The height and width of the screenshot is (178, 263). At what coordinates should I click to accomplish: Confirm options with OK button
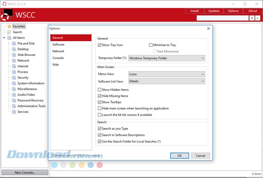coord(180,156)
